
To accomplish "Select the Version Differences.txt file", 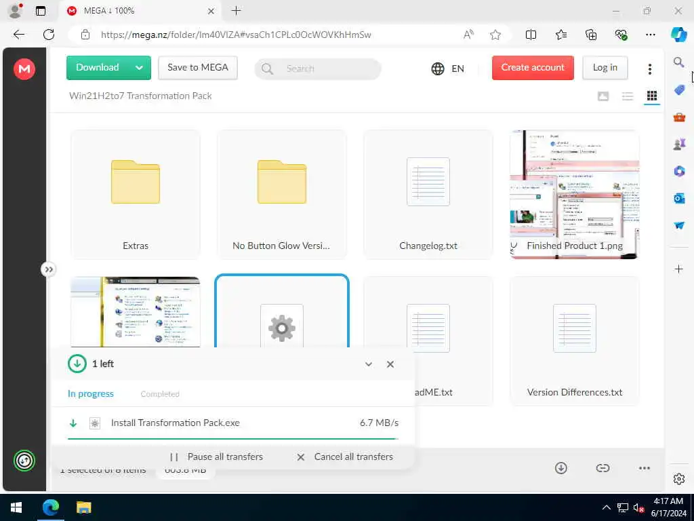I will (x=575, y=341).
